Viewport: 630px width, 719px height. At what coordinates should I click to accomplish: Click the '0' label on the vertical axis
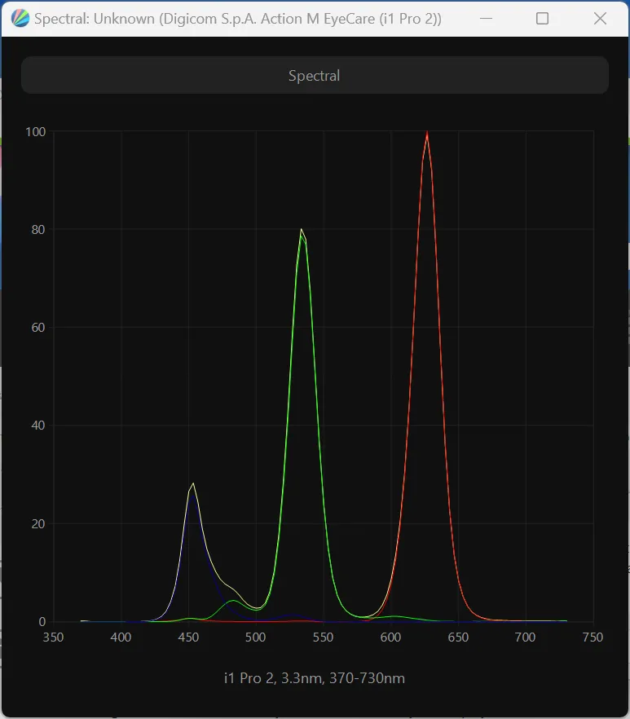tap(42, 622)
